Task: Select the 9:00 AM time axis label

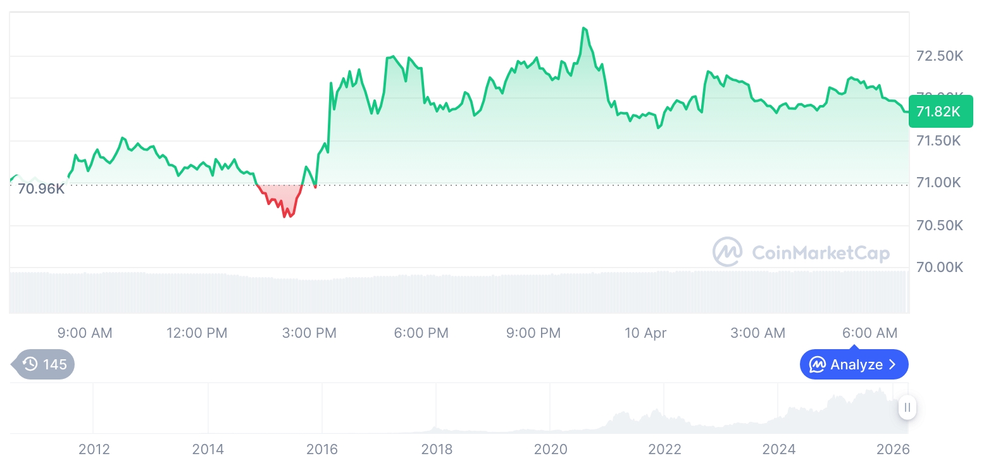Action: pos(85,333)
